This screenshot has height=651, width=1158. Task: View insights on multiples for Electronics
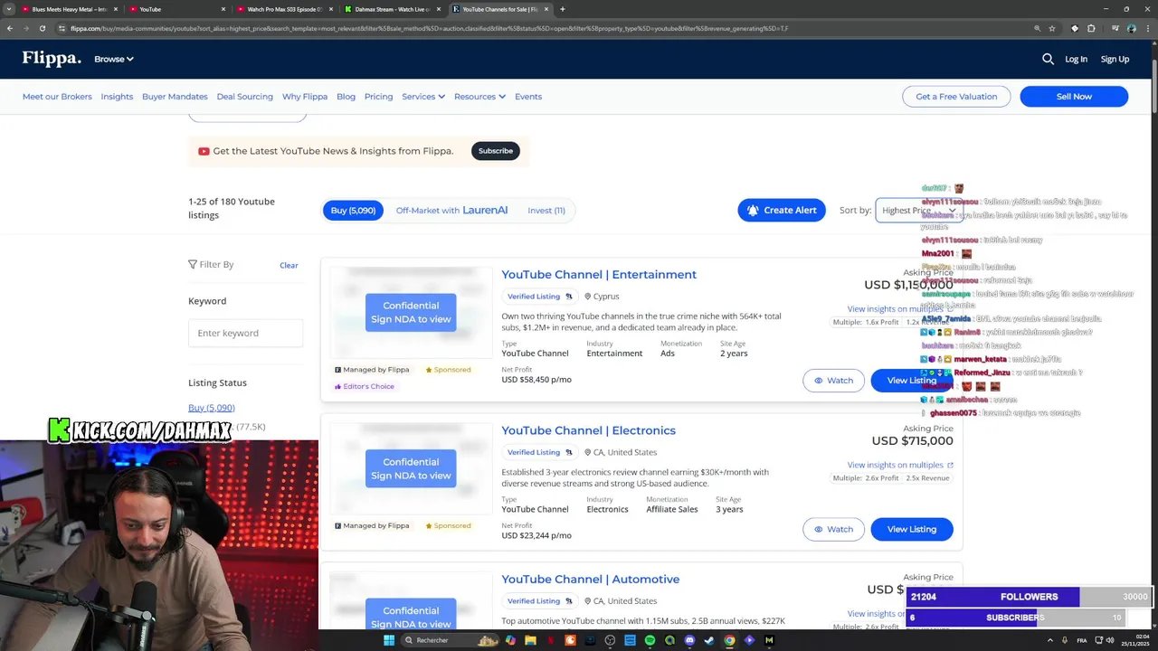point(894,465)
